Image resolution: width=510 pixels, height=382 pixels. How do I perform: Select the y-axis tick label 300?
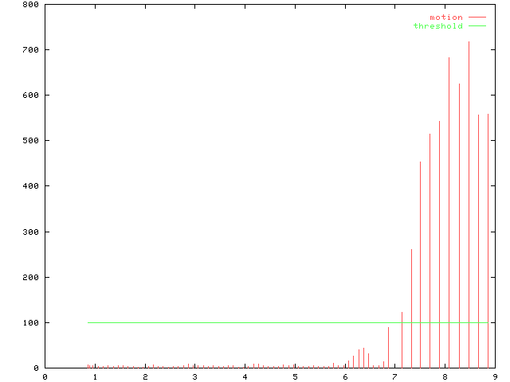[x=31, y=232]
